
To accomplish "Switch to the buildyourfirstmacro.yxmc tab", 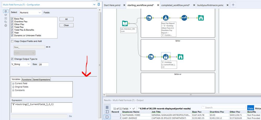I will [210, 5].
